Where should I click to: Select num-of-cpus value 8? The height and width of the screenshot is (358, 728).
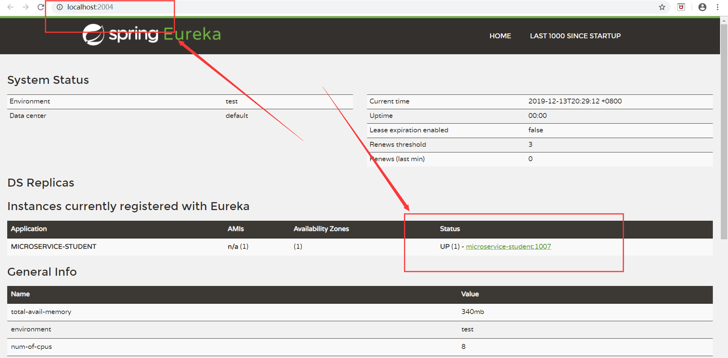tap(463, 347)
